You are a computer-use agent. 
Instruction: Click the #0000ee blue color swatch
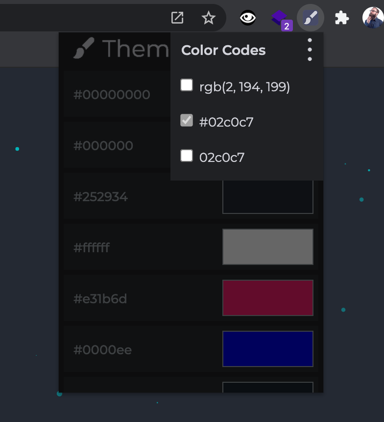click(x=268, y=349)
